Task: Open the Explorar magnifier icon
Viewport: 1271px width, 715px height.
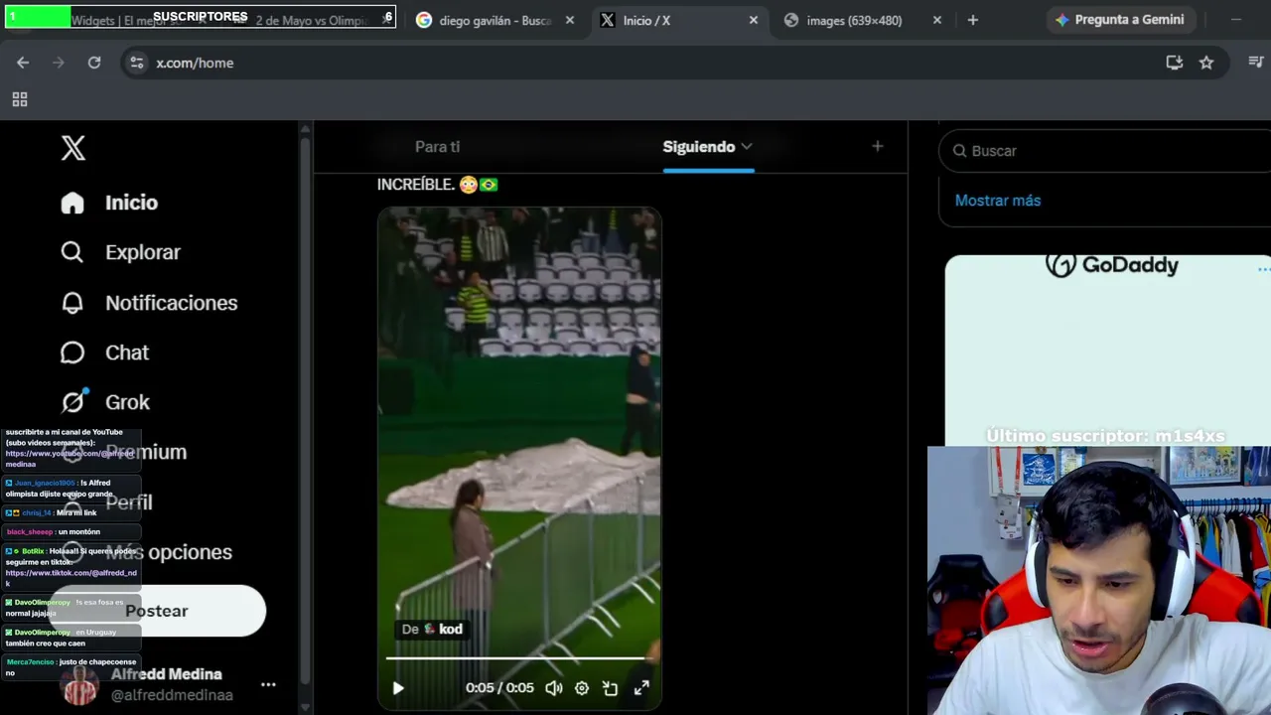Action: (72, 252)
